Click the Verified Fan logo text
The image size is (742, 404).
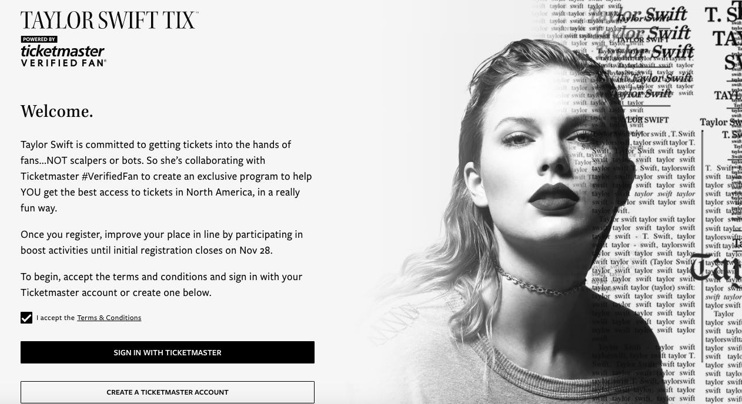click(x=63, y=63)
